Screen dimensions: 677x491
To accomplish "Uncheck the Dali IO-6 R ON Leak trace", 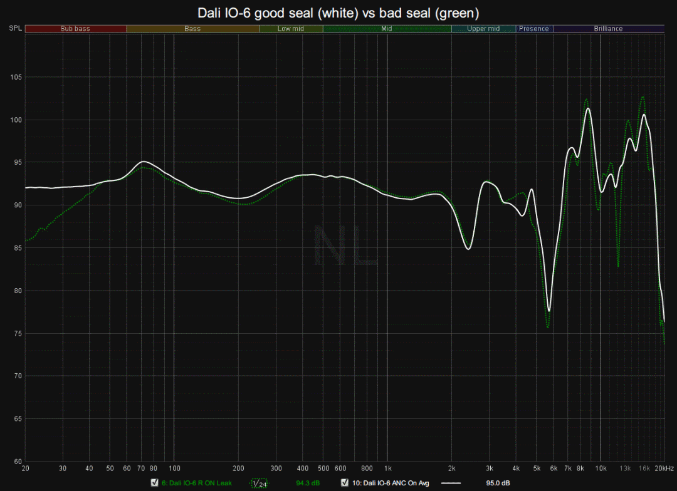I will pyautogui.click(x=155, y=482).
